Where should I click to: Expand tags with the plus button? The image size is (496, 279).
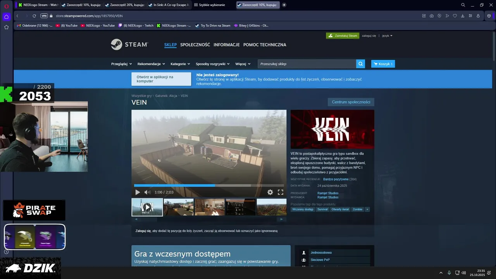(x=367, y=209)
